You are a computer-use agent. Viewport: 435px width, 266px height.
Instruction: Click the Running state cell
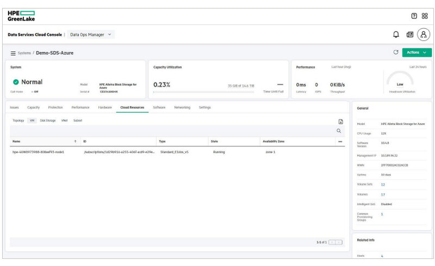[219, 152]
